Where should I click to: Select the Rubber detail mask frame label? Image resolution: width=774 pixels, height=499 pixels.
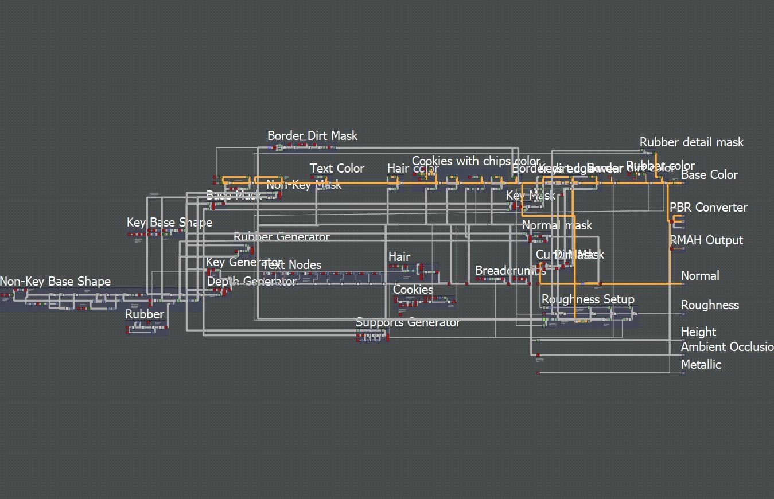691,142
